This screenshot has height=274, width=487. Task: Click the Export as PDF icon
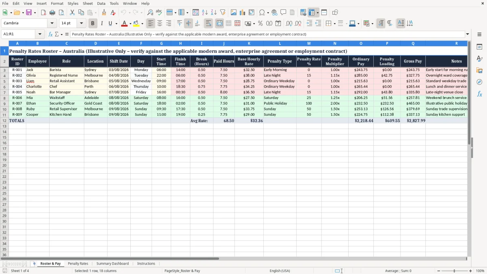(x=43, y=13)
